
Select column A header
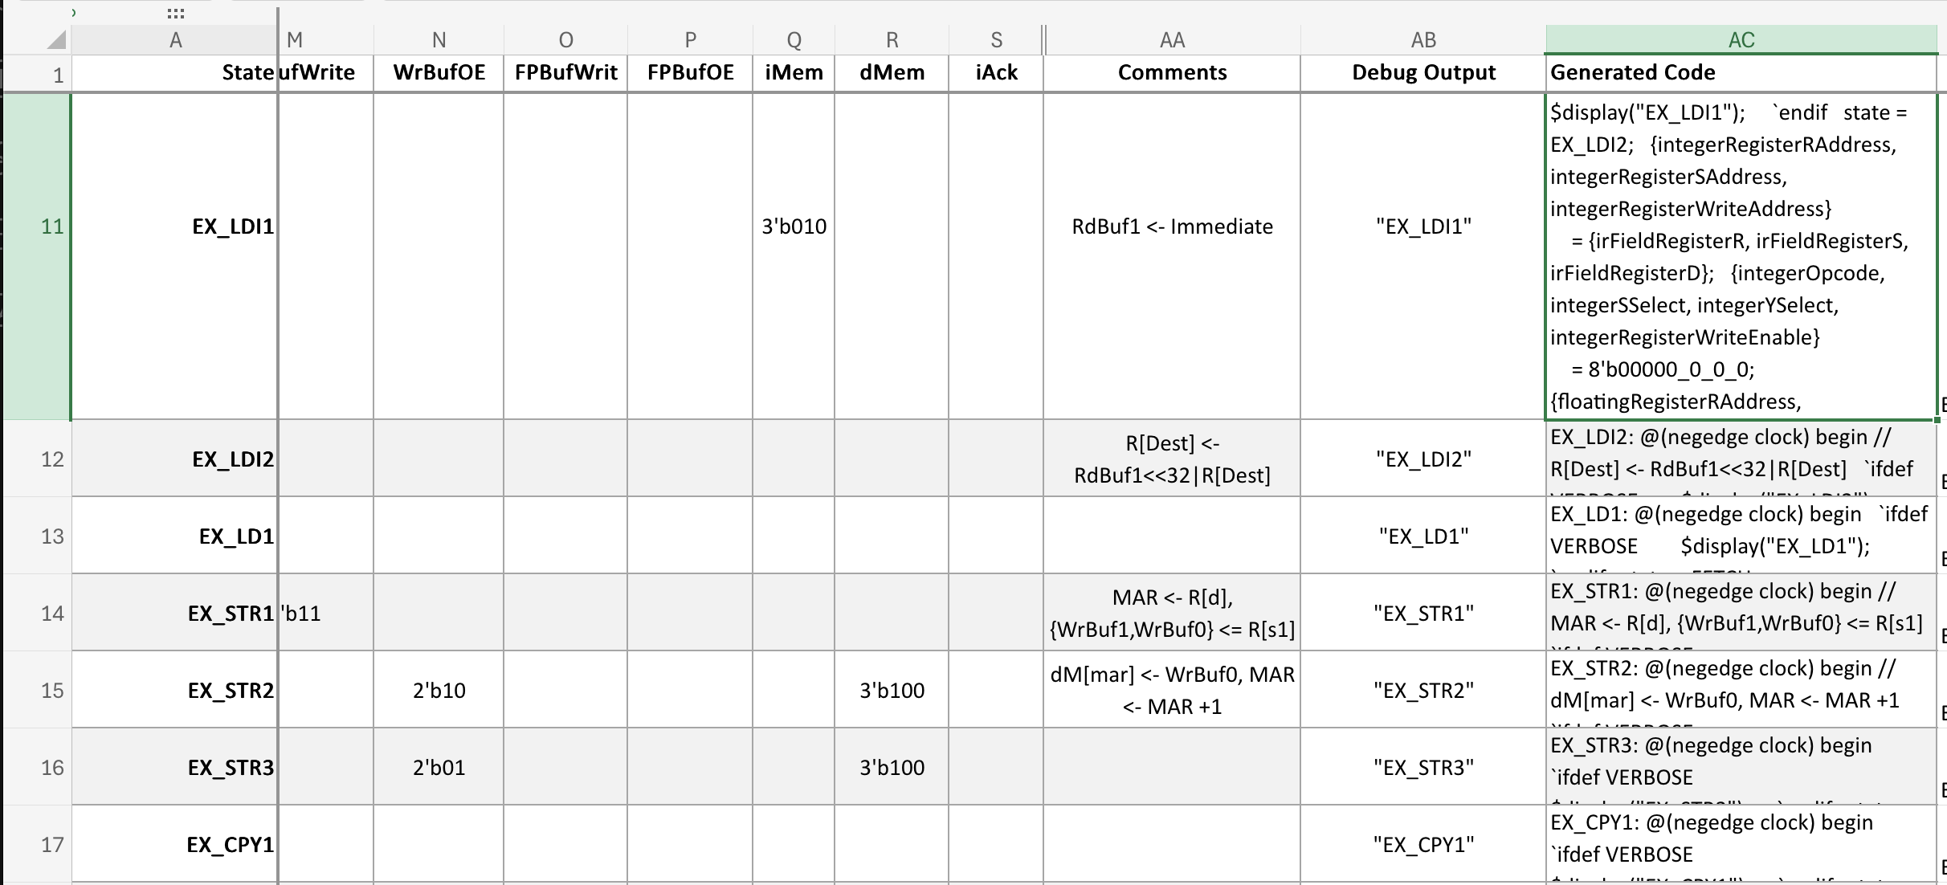[x=175, y=40]
